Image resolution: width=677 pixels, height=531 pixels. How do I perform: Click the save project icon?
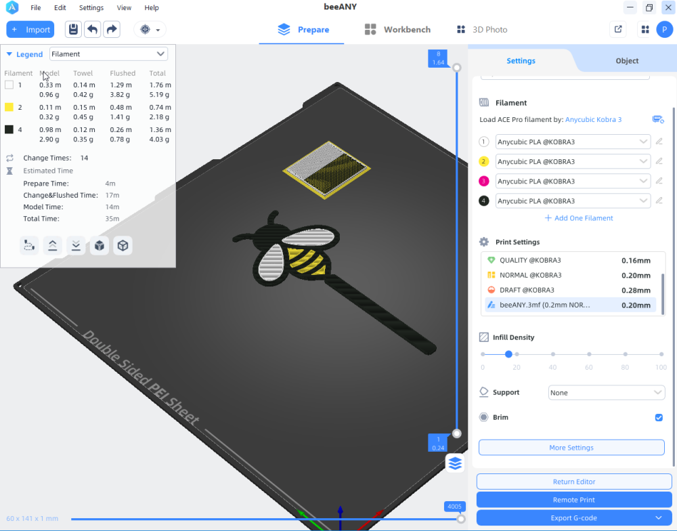pyautogui.click(x=73, y=29)
